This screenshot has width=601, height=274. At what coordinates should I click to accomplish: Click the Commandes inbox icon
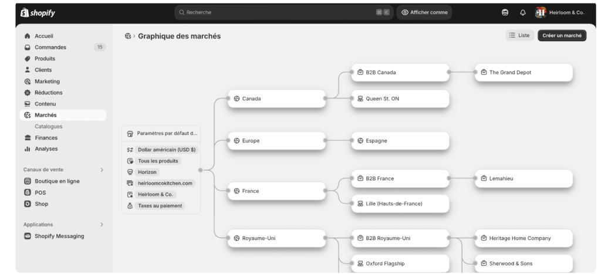(x=27, y=48)
